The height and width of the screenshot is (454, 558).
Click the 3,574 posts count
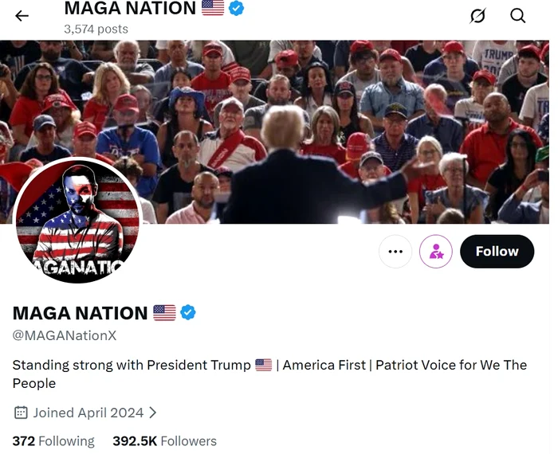point(96,29)
